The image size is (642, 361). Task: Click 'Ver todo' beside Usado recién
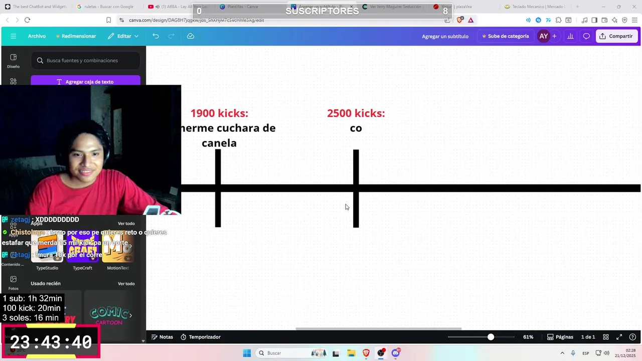coord(126,284)
